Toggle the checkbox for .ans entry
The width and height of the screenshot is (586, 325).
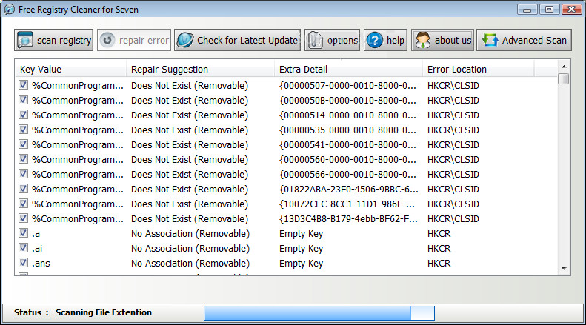[x=23, y=263]
